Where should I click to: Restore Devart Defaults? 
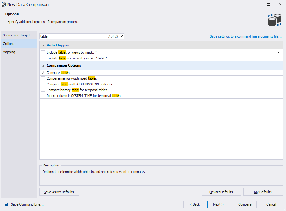click(x=221, y=192)
